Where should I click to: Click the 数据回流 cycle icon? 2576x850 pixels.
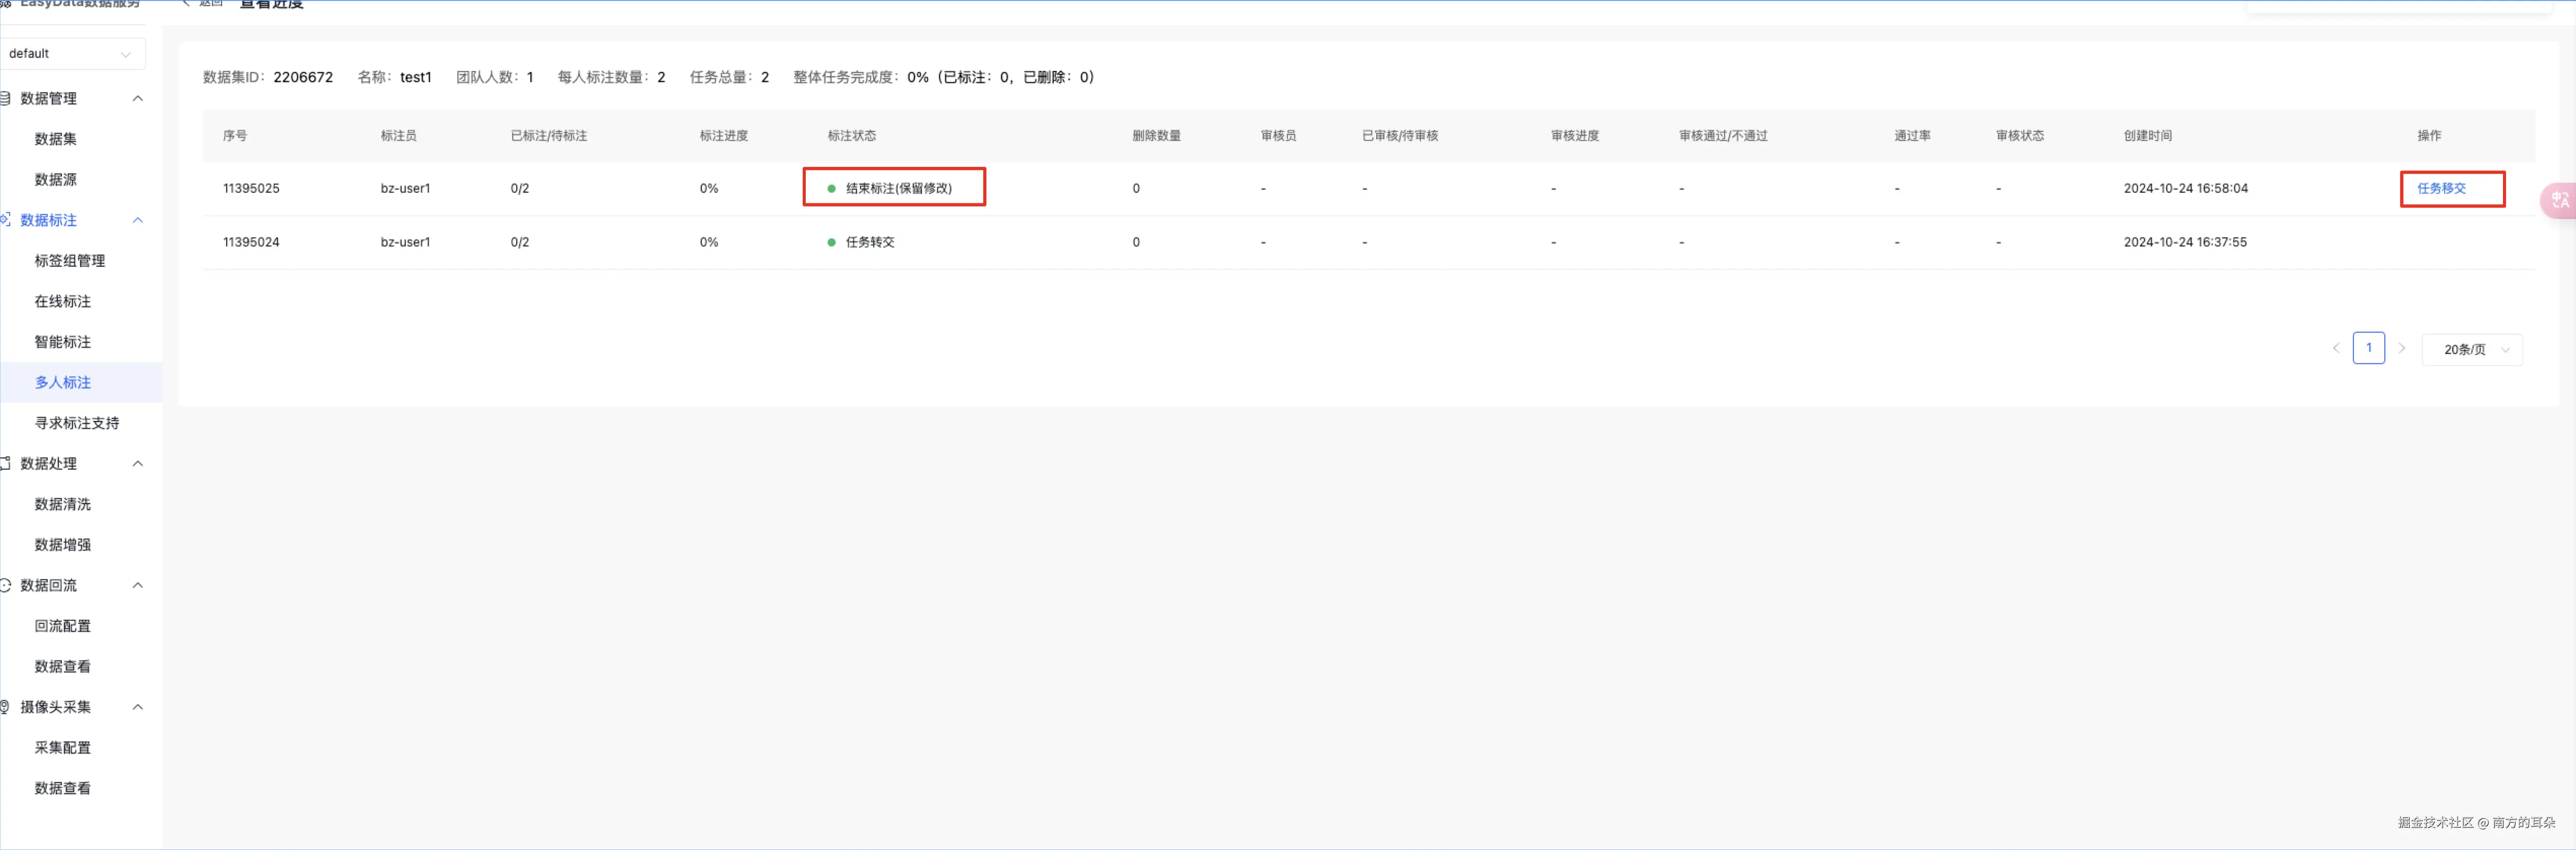[x=5, y=585]
